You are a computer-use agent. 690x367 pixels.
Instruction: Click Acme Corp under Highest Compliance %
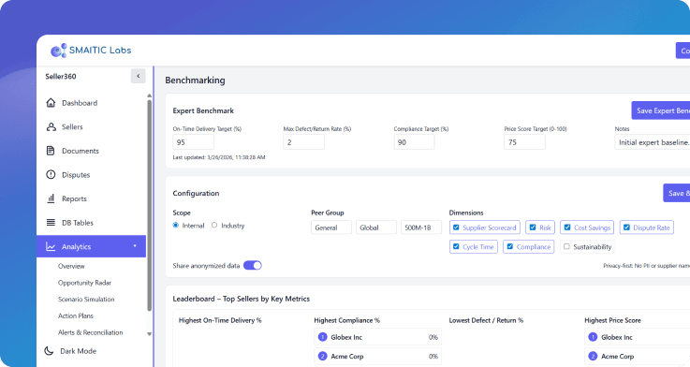click(x=347, y=356)
